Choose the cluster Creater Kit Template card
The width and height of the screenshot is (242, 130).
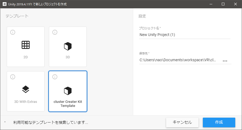pos(68,91)
